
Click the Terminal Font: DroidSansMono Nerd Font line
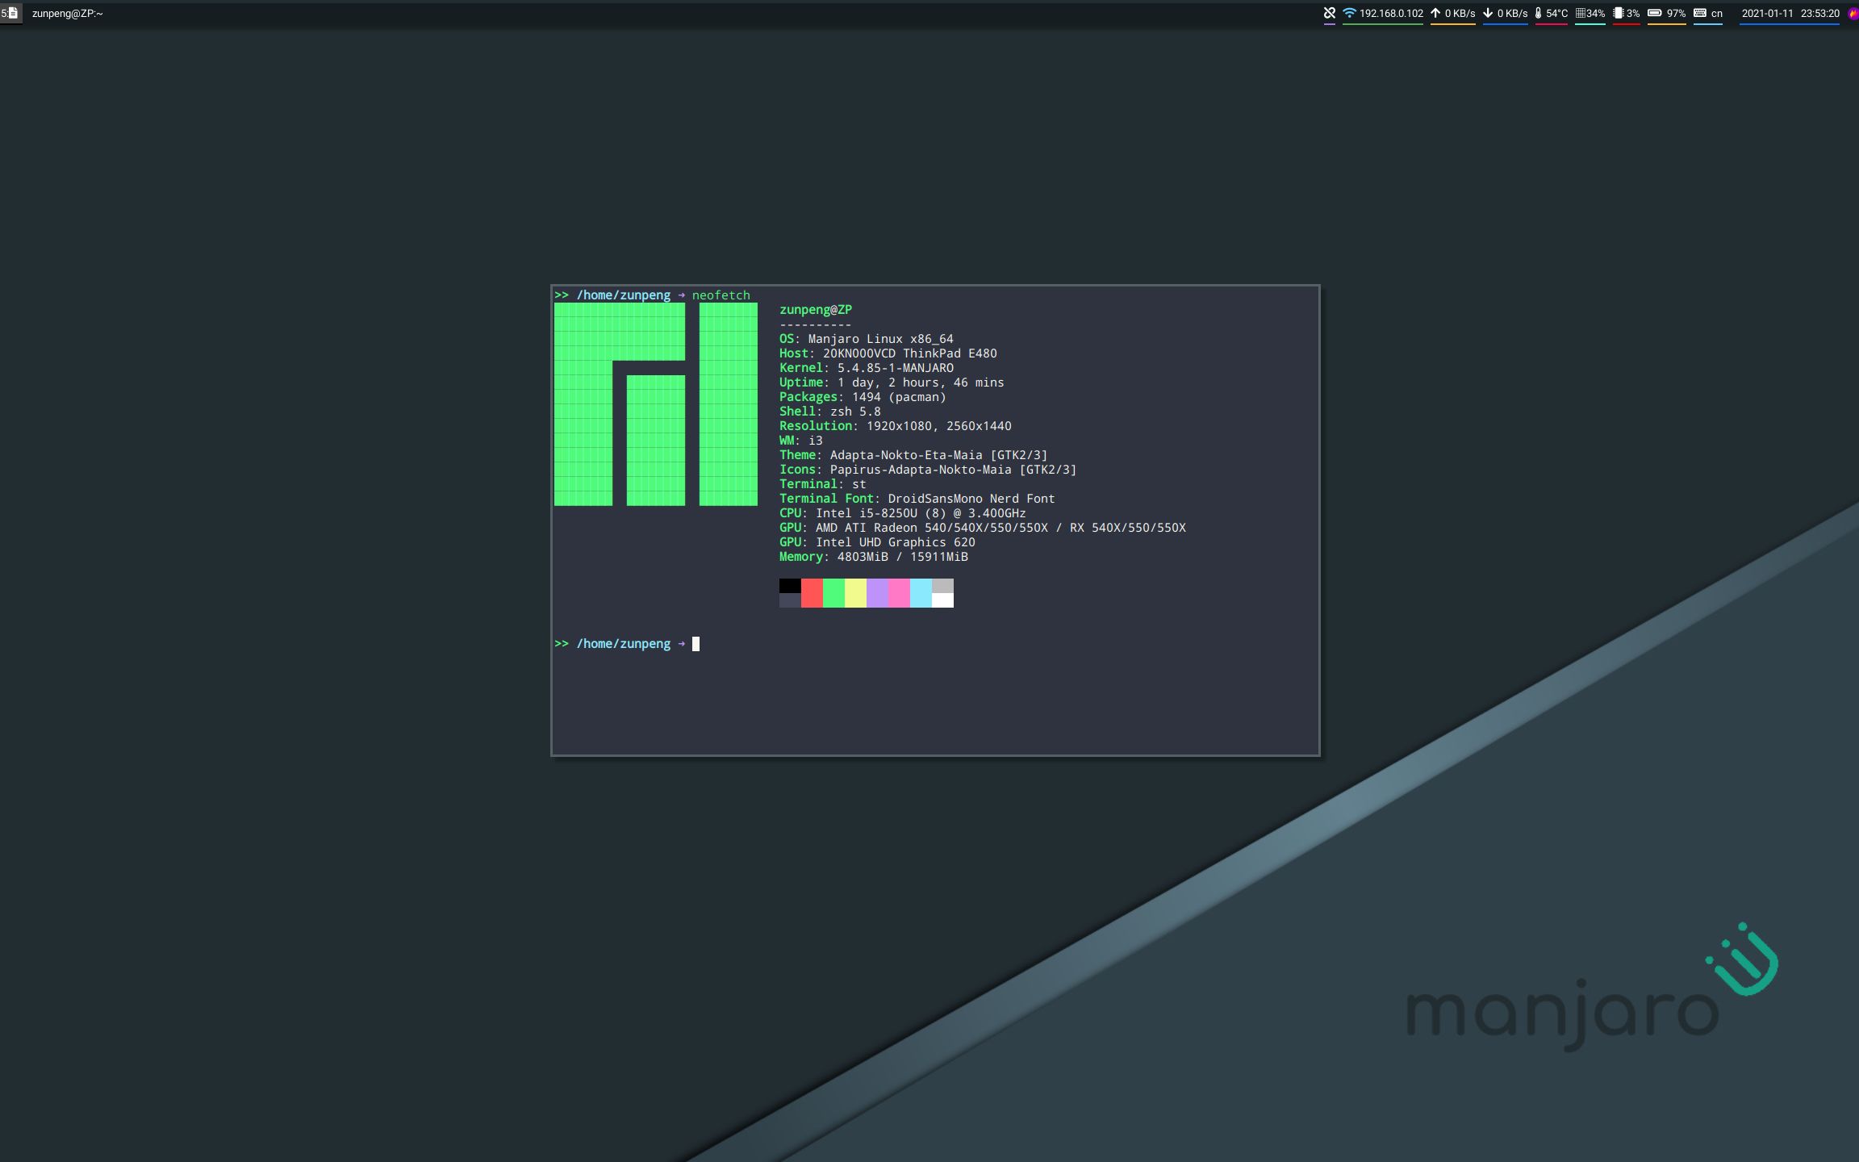click(x=917, y=499)
